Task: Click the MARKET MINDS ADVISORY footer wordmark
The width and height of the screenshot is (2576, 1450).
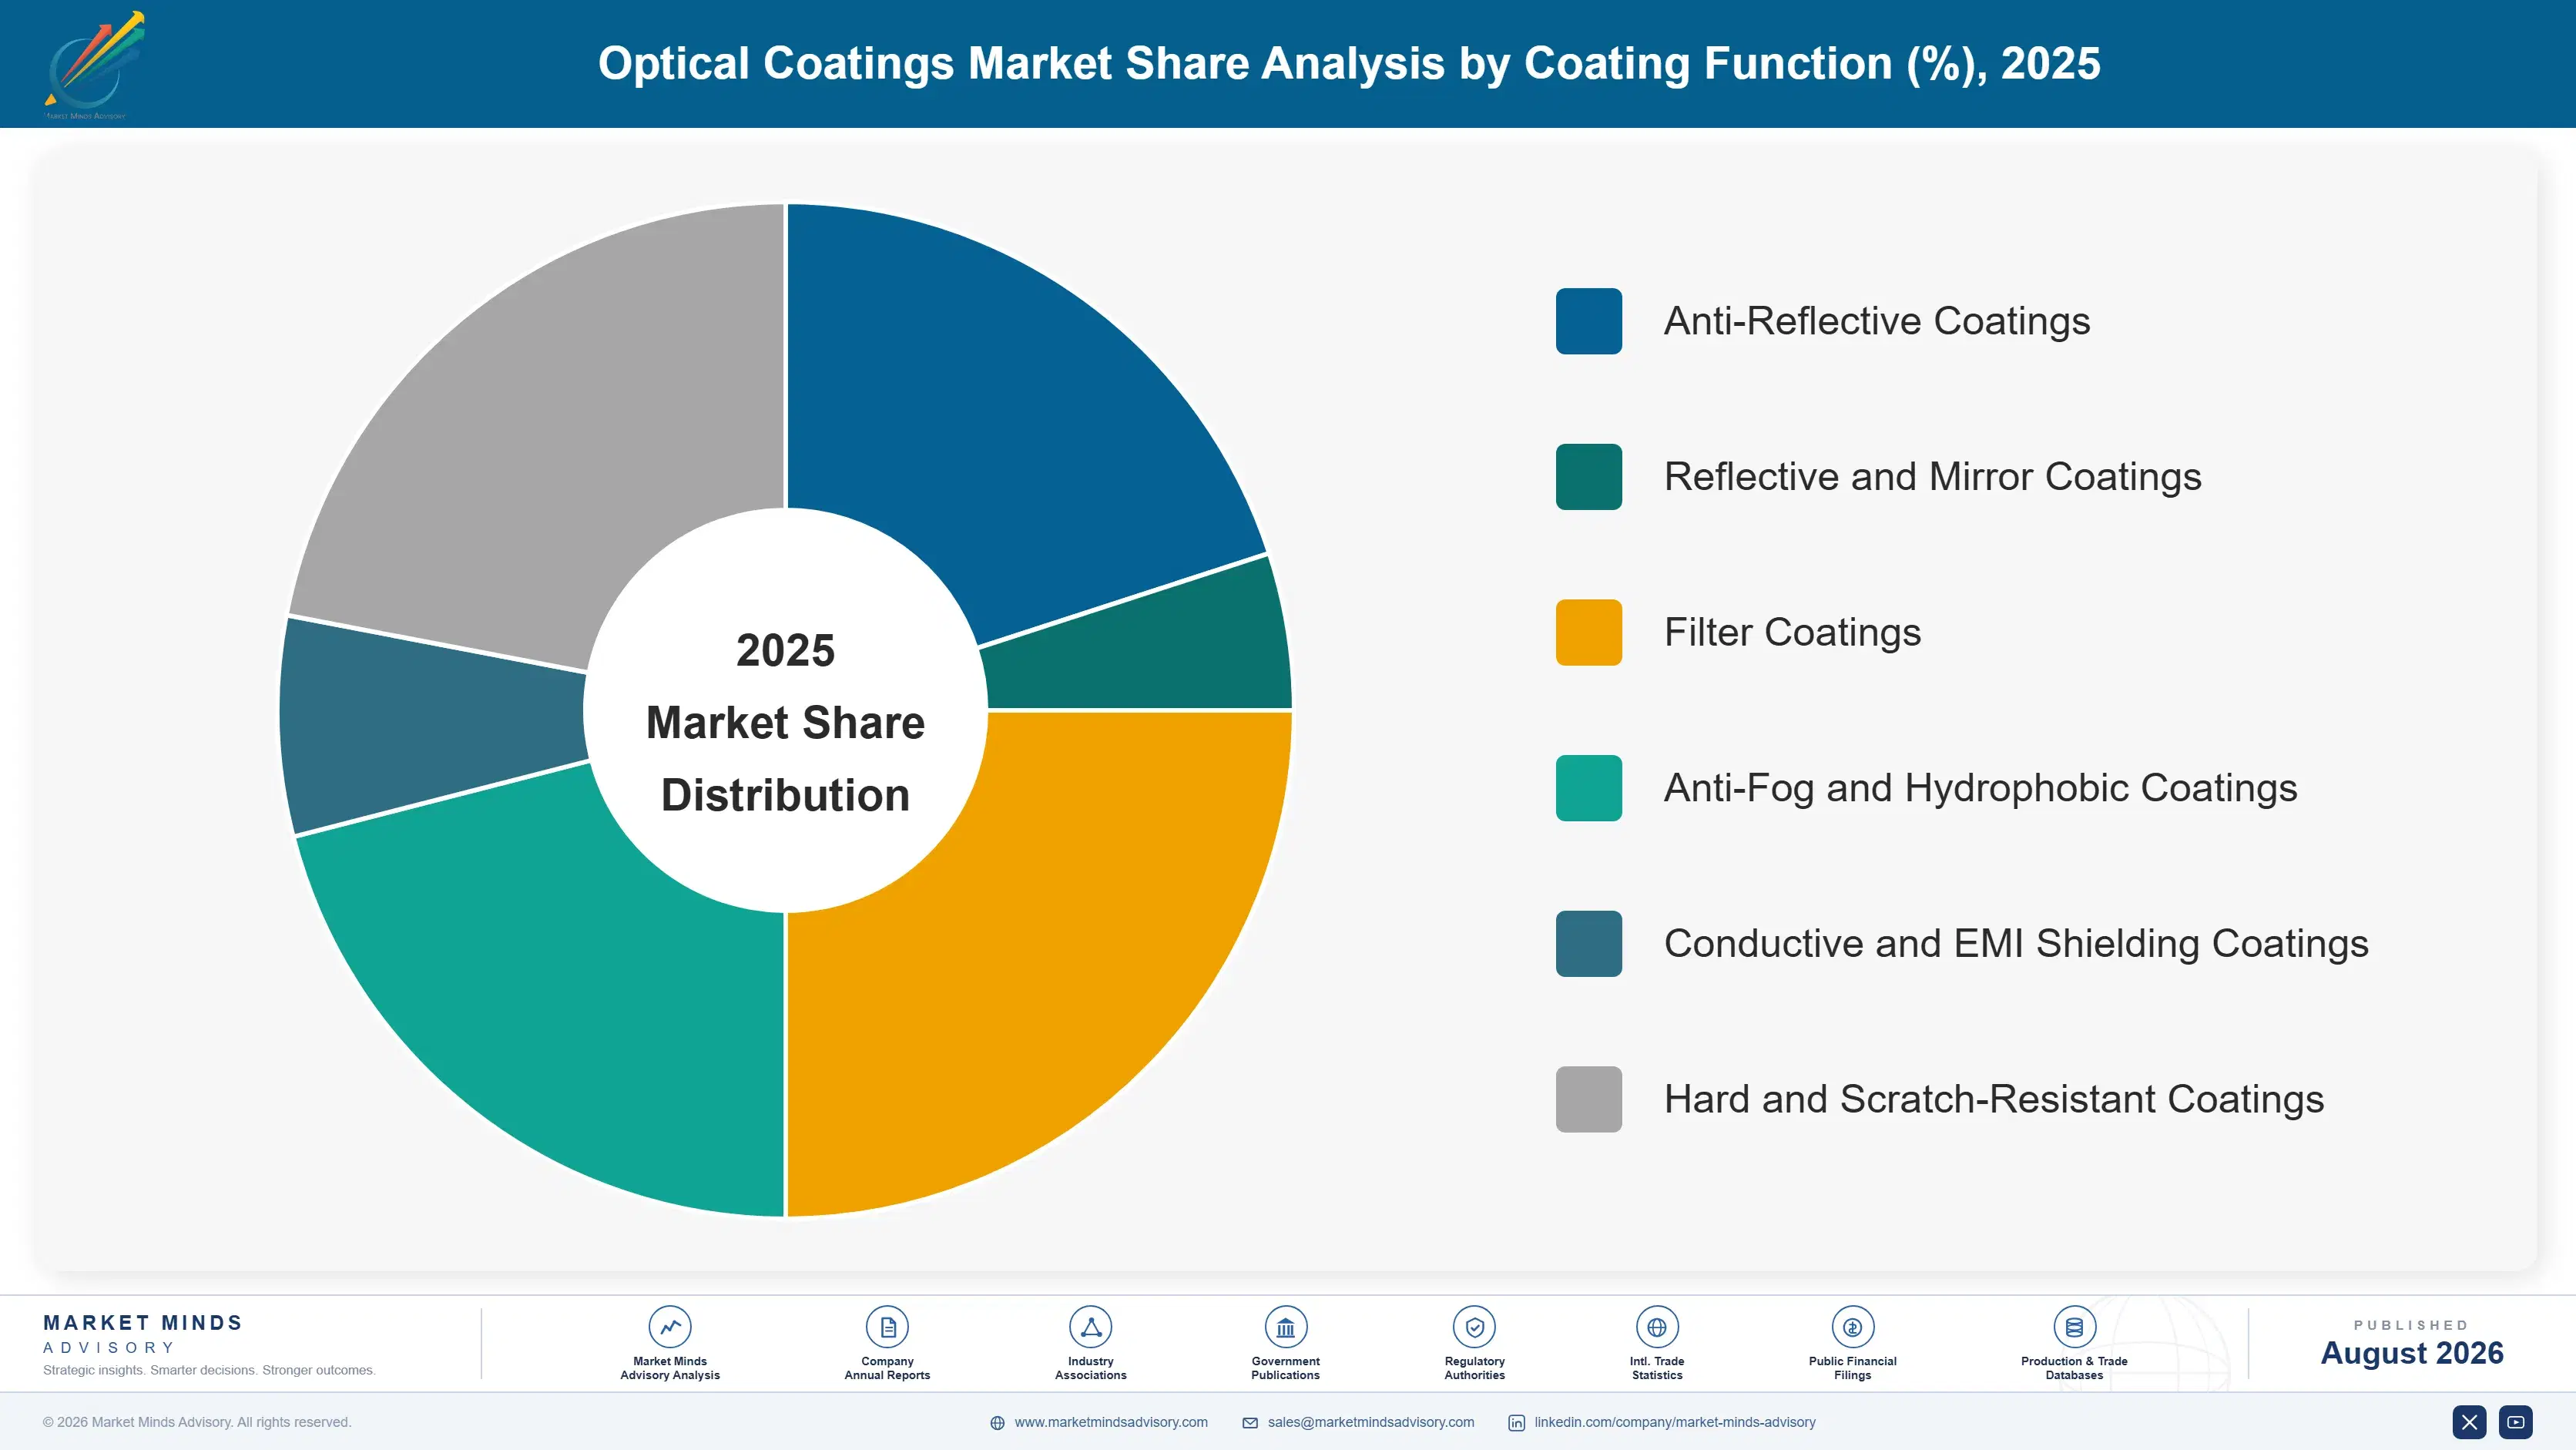Action: pyautogui.click(x=143, y=1334)
